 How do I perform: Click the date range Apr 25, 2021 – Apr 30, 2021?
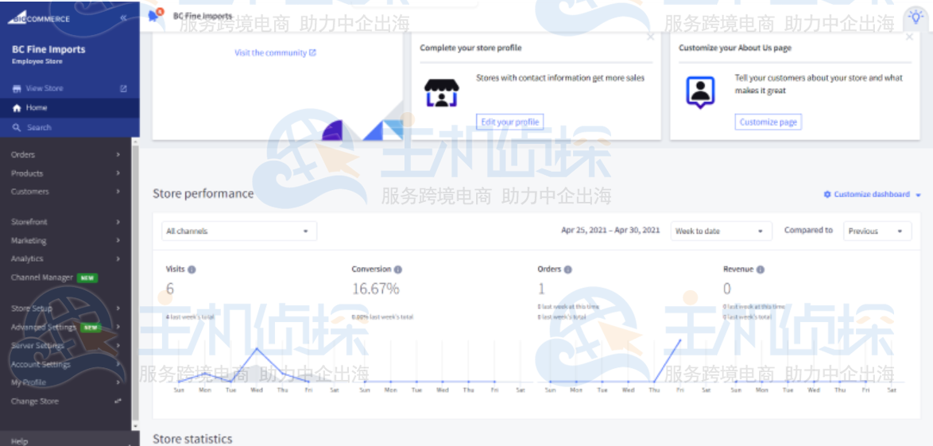610,231
